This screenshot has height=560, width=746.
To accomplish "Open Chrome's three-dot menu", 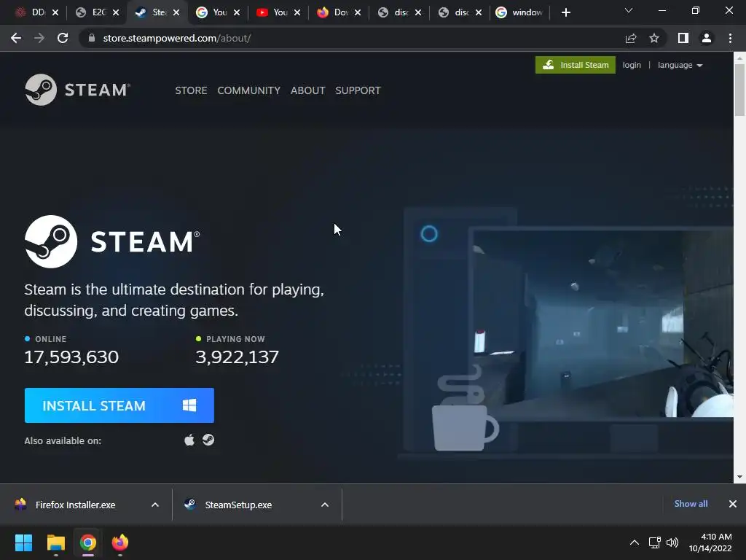I will [x=730, y=38].
